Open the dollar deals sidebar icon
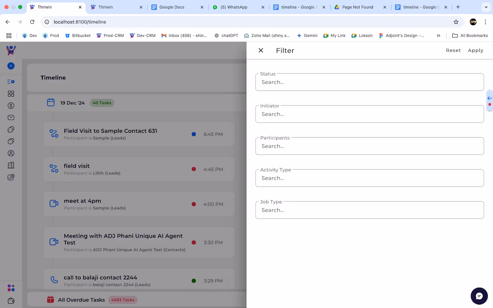Image resolution: width=493 pixels, height=308 pixels. click(11, 106)
